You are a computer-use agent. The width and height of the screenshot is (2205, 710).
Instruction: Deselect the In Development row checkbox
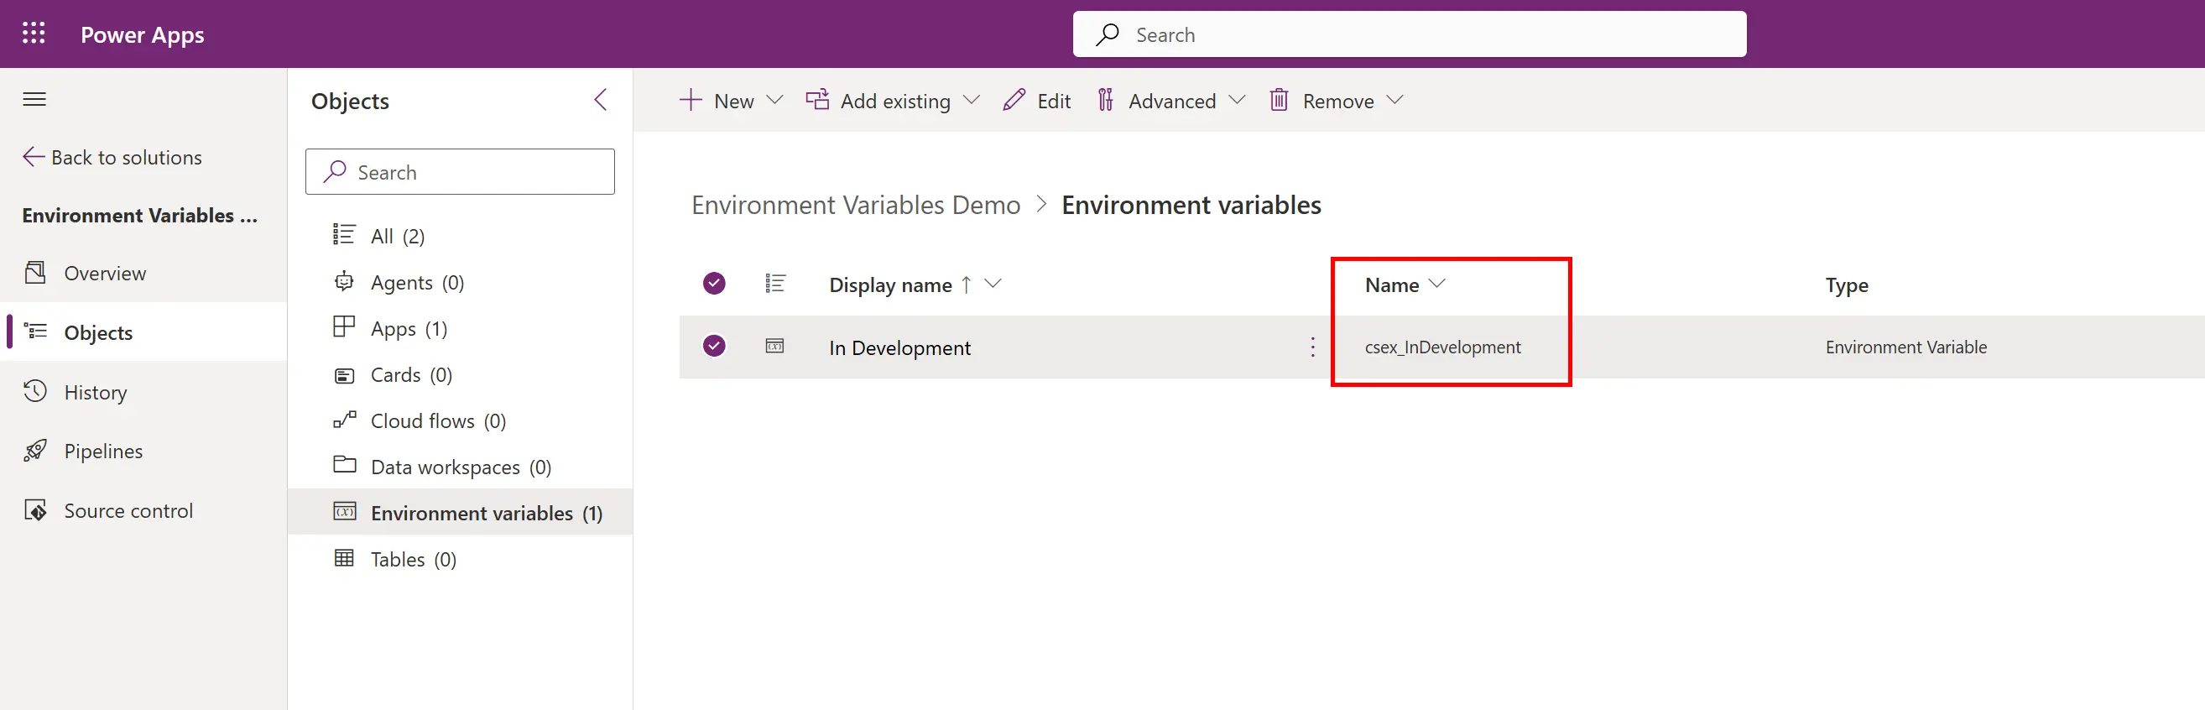tap(714, 346)
